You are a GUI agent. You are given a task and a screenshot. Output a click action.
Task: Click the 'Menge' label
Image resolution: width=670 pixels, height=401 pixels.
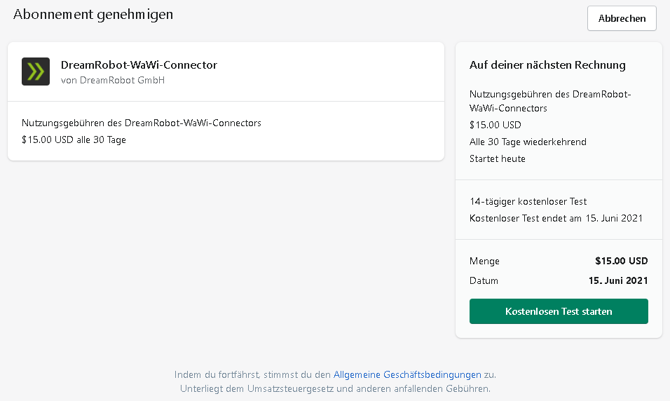(484, 261)
